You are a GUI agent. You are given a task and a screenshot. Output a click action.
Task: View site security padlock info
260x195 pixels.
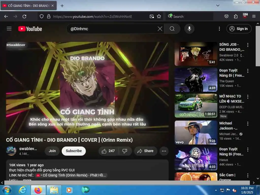(x=48, y=16)
